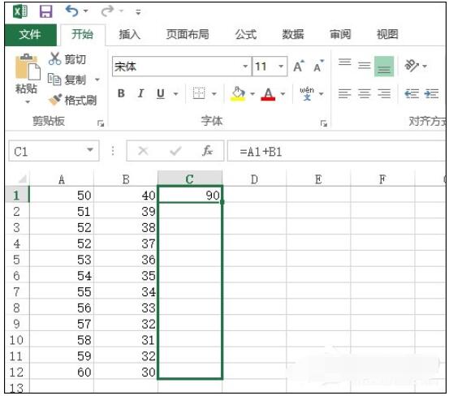Open the 审阅 (Review) tab
This screenshot has width=449, height=396.
tap(340, 35)
